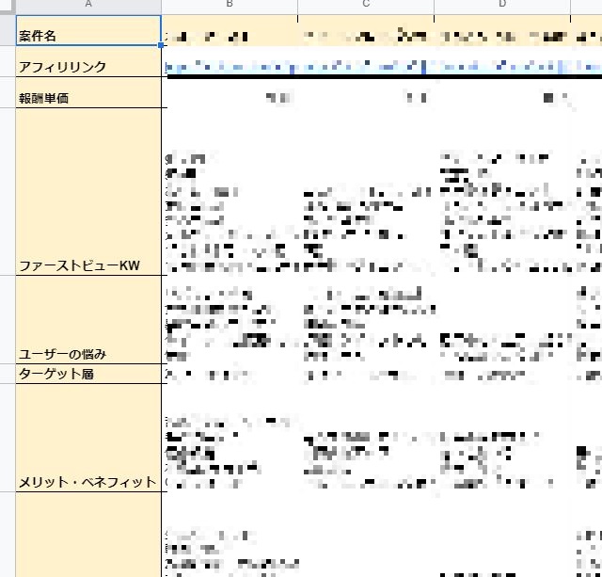Select the 案件名 value in column C
Screen dimensions: 602x577
click(365, 37)
